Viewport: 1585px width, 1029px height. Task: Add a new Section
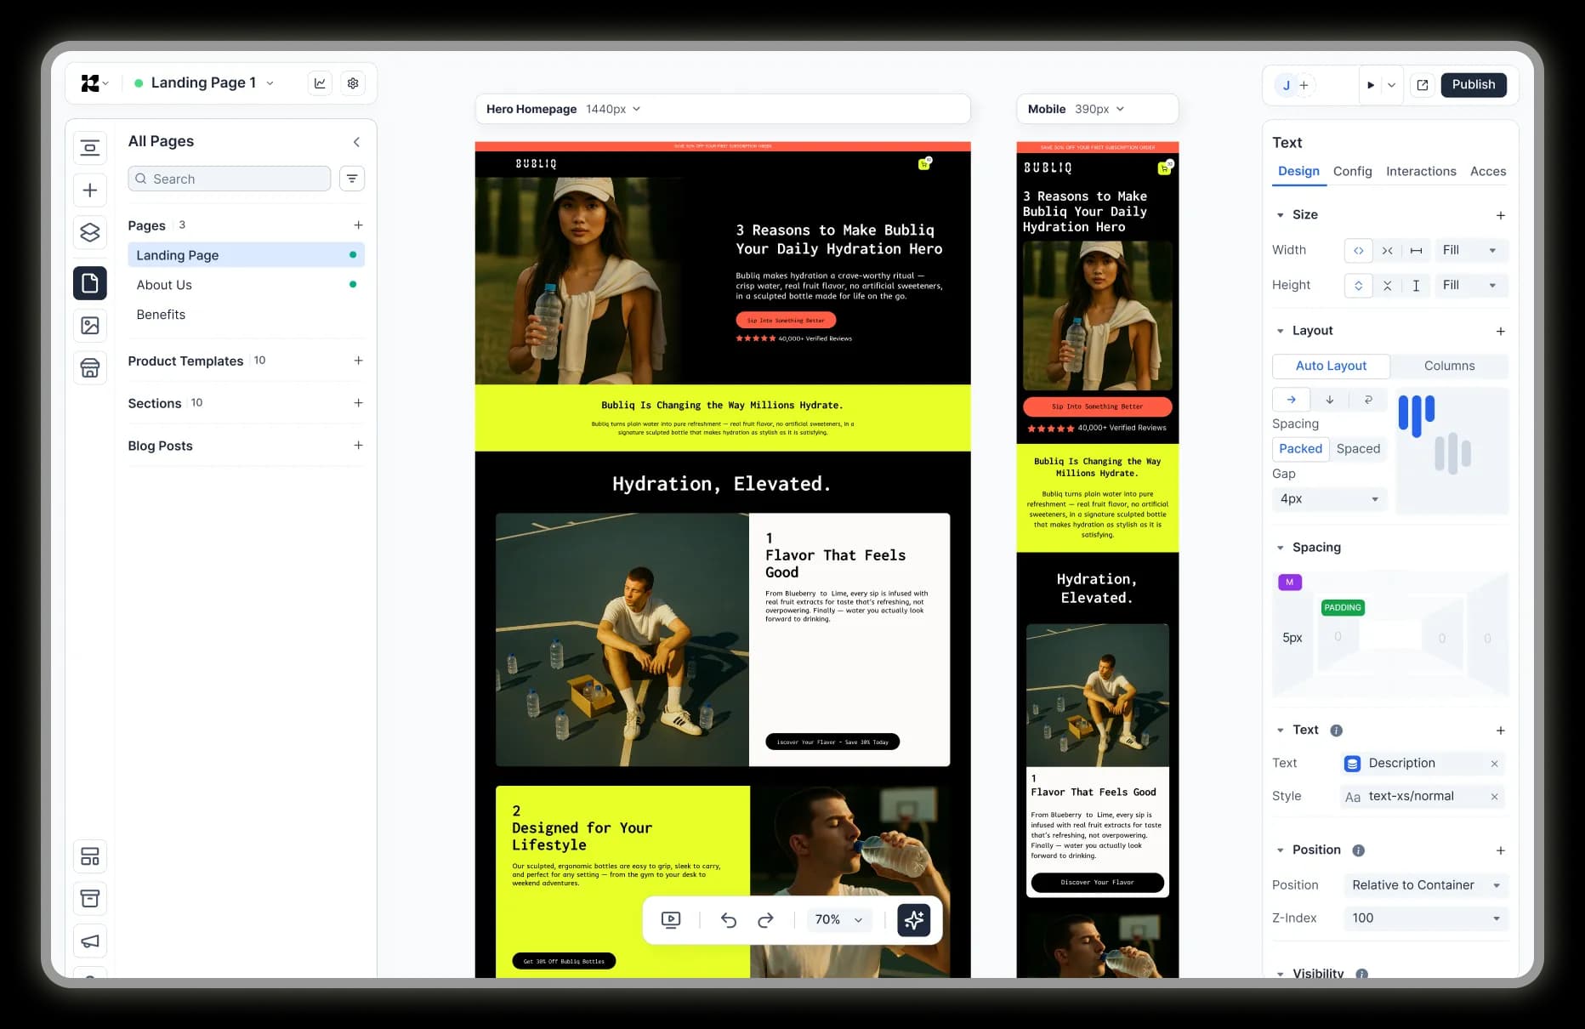click(x=358, y=403)
